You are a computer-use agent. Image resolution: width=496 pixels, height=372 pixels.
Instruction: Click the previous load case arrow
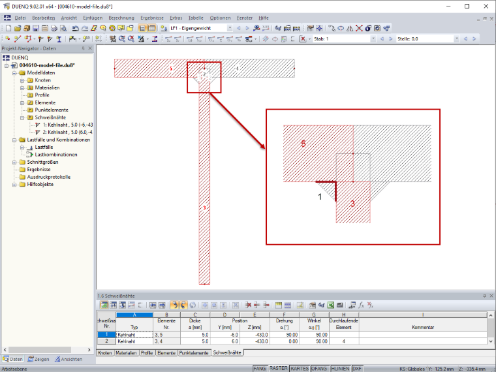(x=239, y=28)
